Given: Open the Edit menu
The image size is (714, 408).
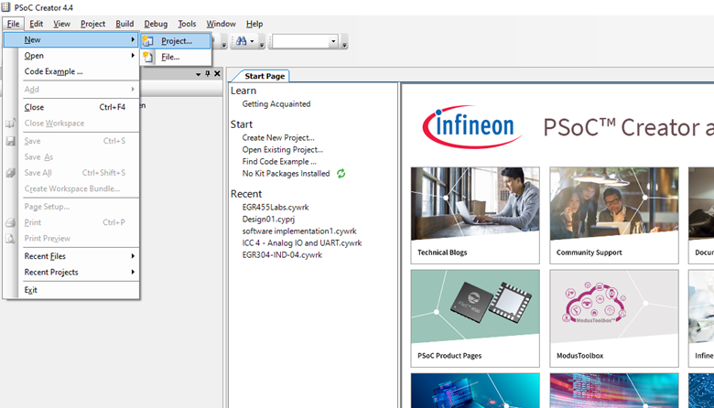Looking at the screenshot, I should click(x=36, y=24).
